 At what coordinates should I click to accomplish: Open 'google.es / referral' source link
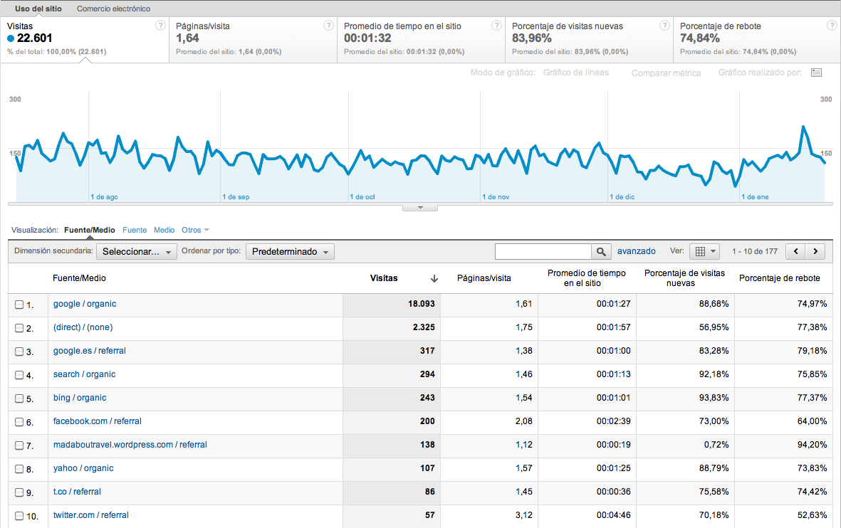click(90, 351)
